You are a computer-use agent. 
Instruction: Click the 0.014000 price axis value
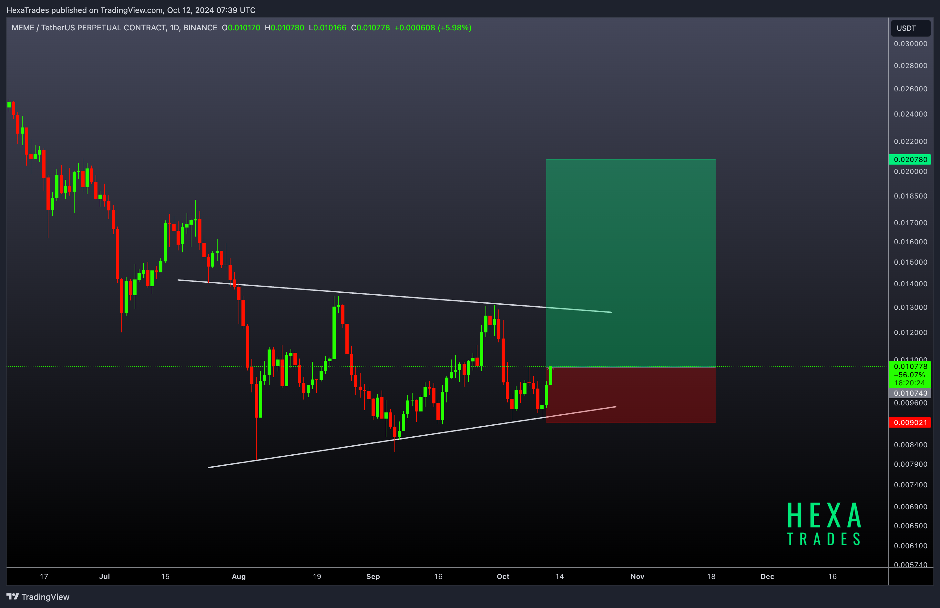point(910,284)
